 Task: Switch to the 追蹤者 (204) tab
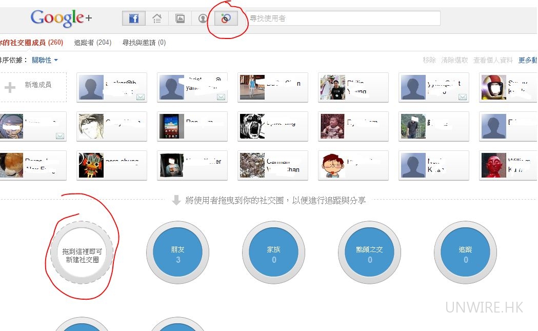[x=92, y=43]
